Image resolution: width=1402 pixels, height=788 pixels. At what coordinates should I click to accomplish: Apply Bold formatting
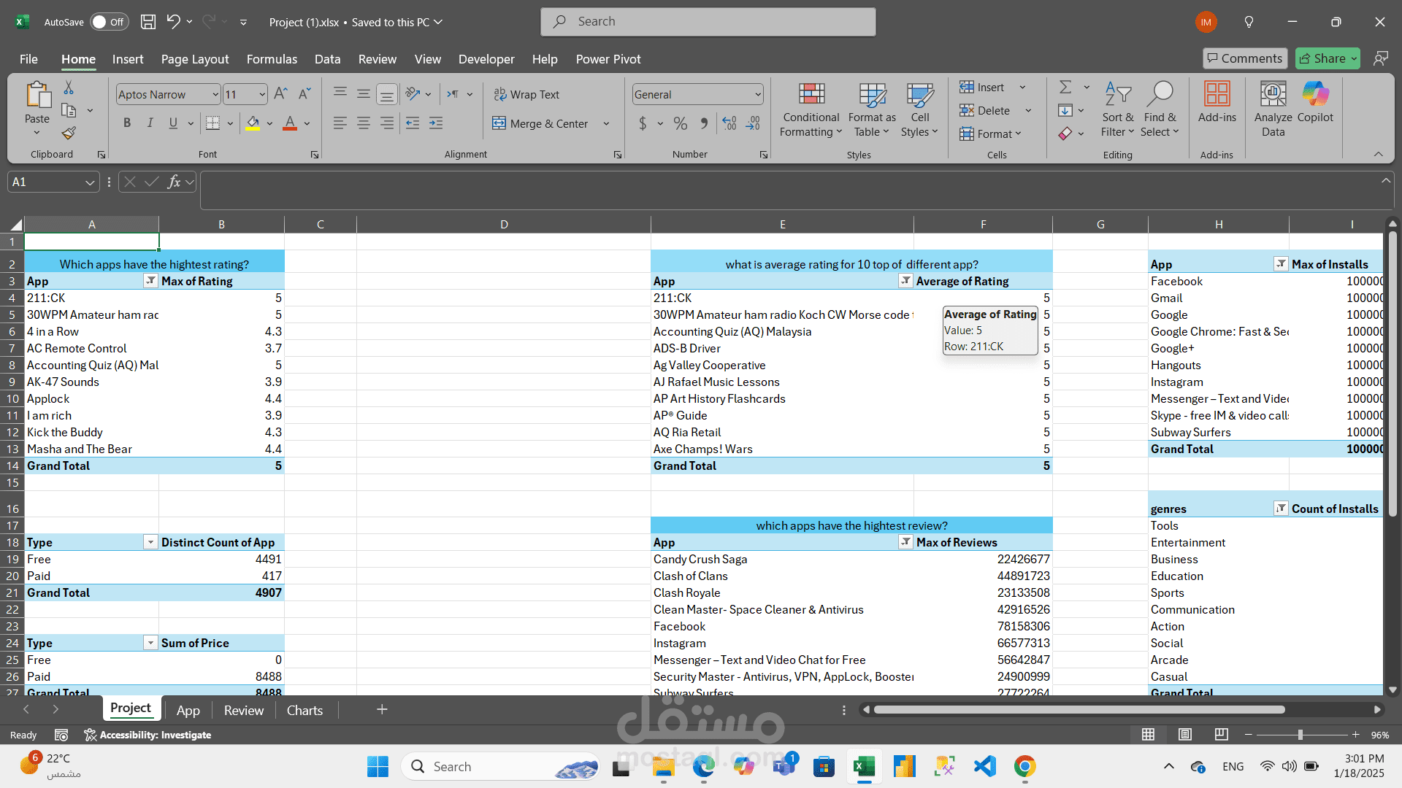coord(127,123)
